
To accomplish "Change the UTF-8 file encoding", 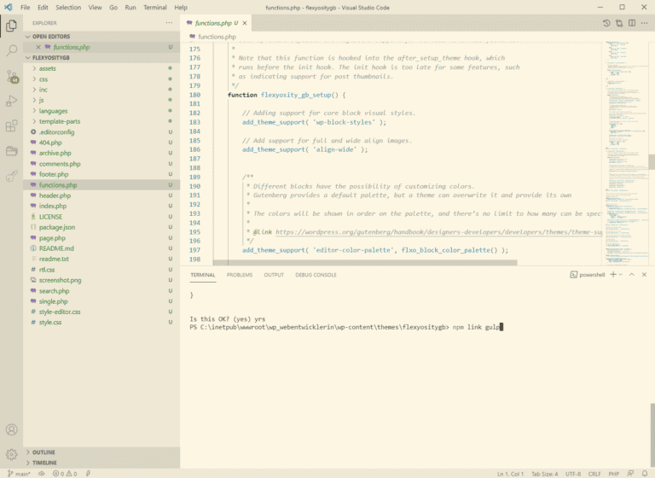I will point(573,474).
